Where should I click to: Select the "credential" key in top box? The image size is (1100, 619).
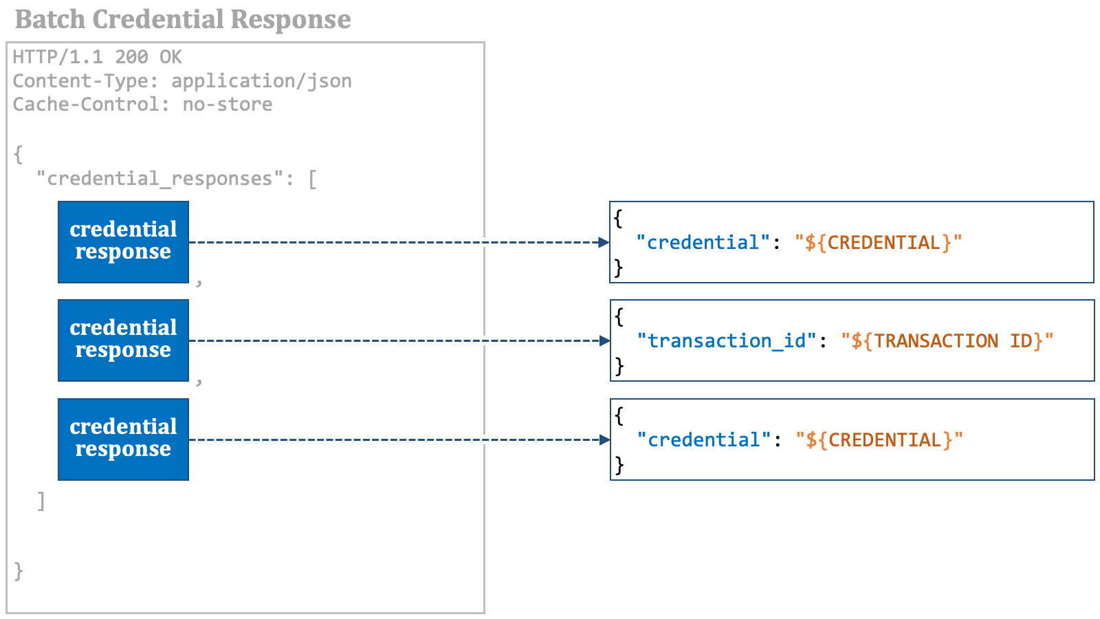[x=703, y=243]
